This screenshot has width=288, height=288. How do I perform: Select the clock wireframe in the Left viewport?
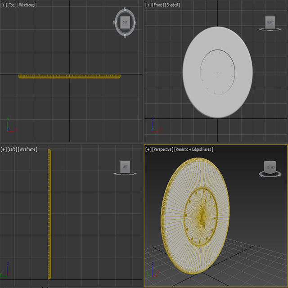click(49, 214)
